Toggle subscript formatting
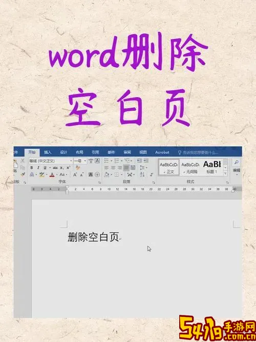The image size is (256, 342). pyautogui.click(x=62, y=168)
